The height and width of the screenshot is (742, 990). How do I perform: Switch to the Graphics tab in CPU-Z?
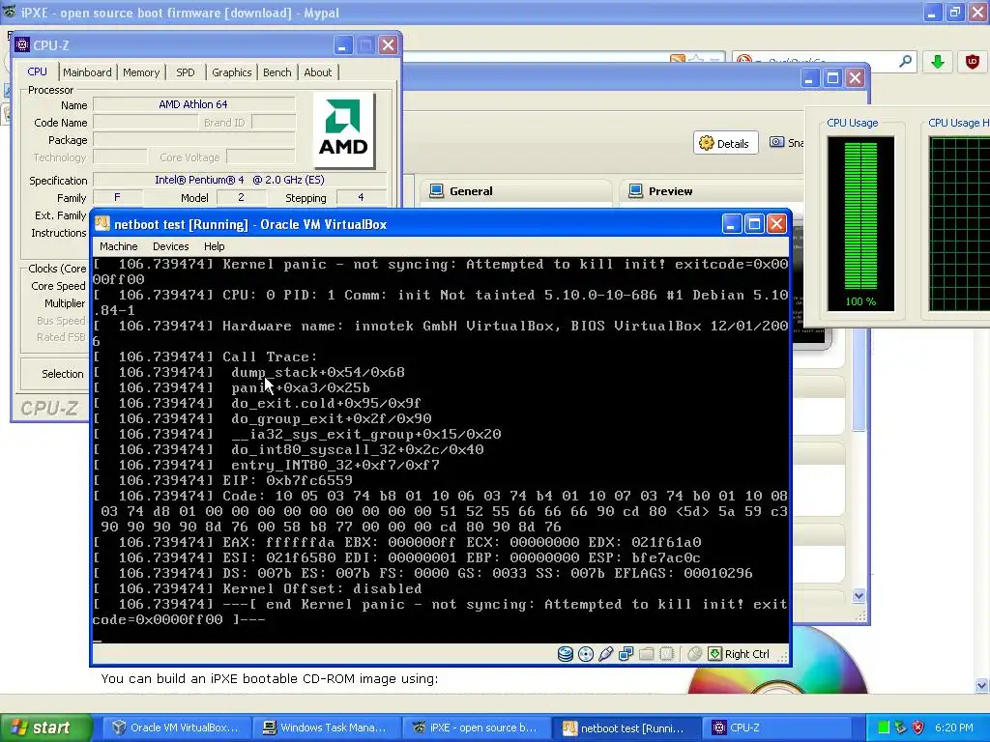[232, 71]
